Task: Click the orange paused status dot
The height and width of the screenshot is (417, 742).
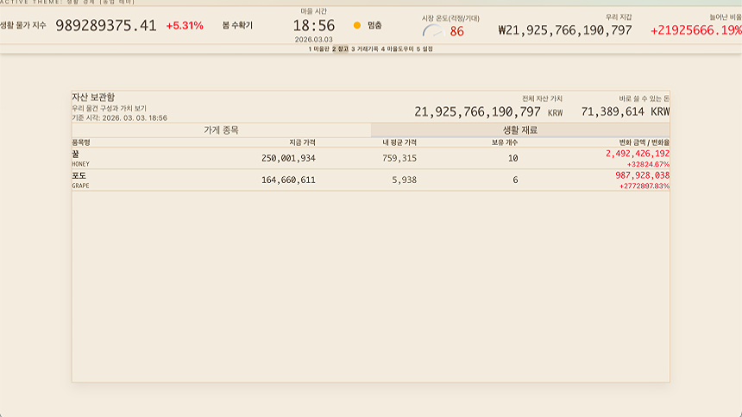Action: [x=357, y=26]
